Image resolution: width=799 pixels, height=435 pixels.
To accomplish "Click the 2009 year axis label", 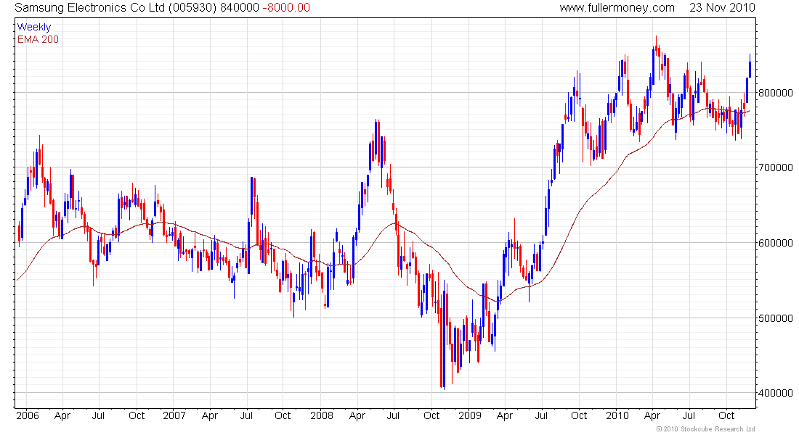I will click(470, 415).
